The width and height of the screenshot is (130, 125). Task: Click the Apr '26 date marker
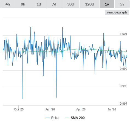pyautogui.click(x=81, y=109)
